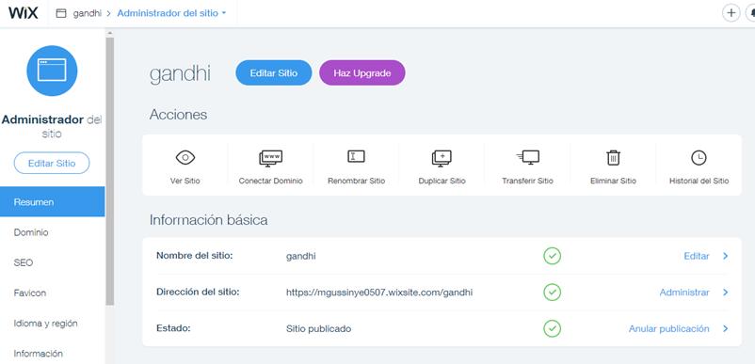Click the Duplicar Sitio label
The width and height of the screenshot is (755, 364).
click(x=442, y=182)
